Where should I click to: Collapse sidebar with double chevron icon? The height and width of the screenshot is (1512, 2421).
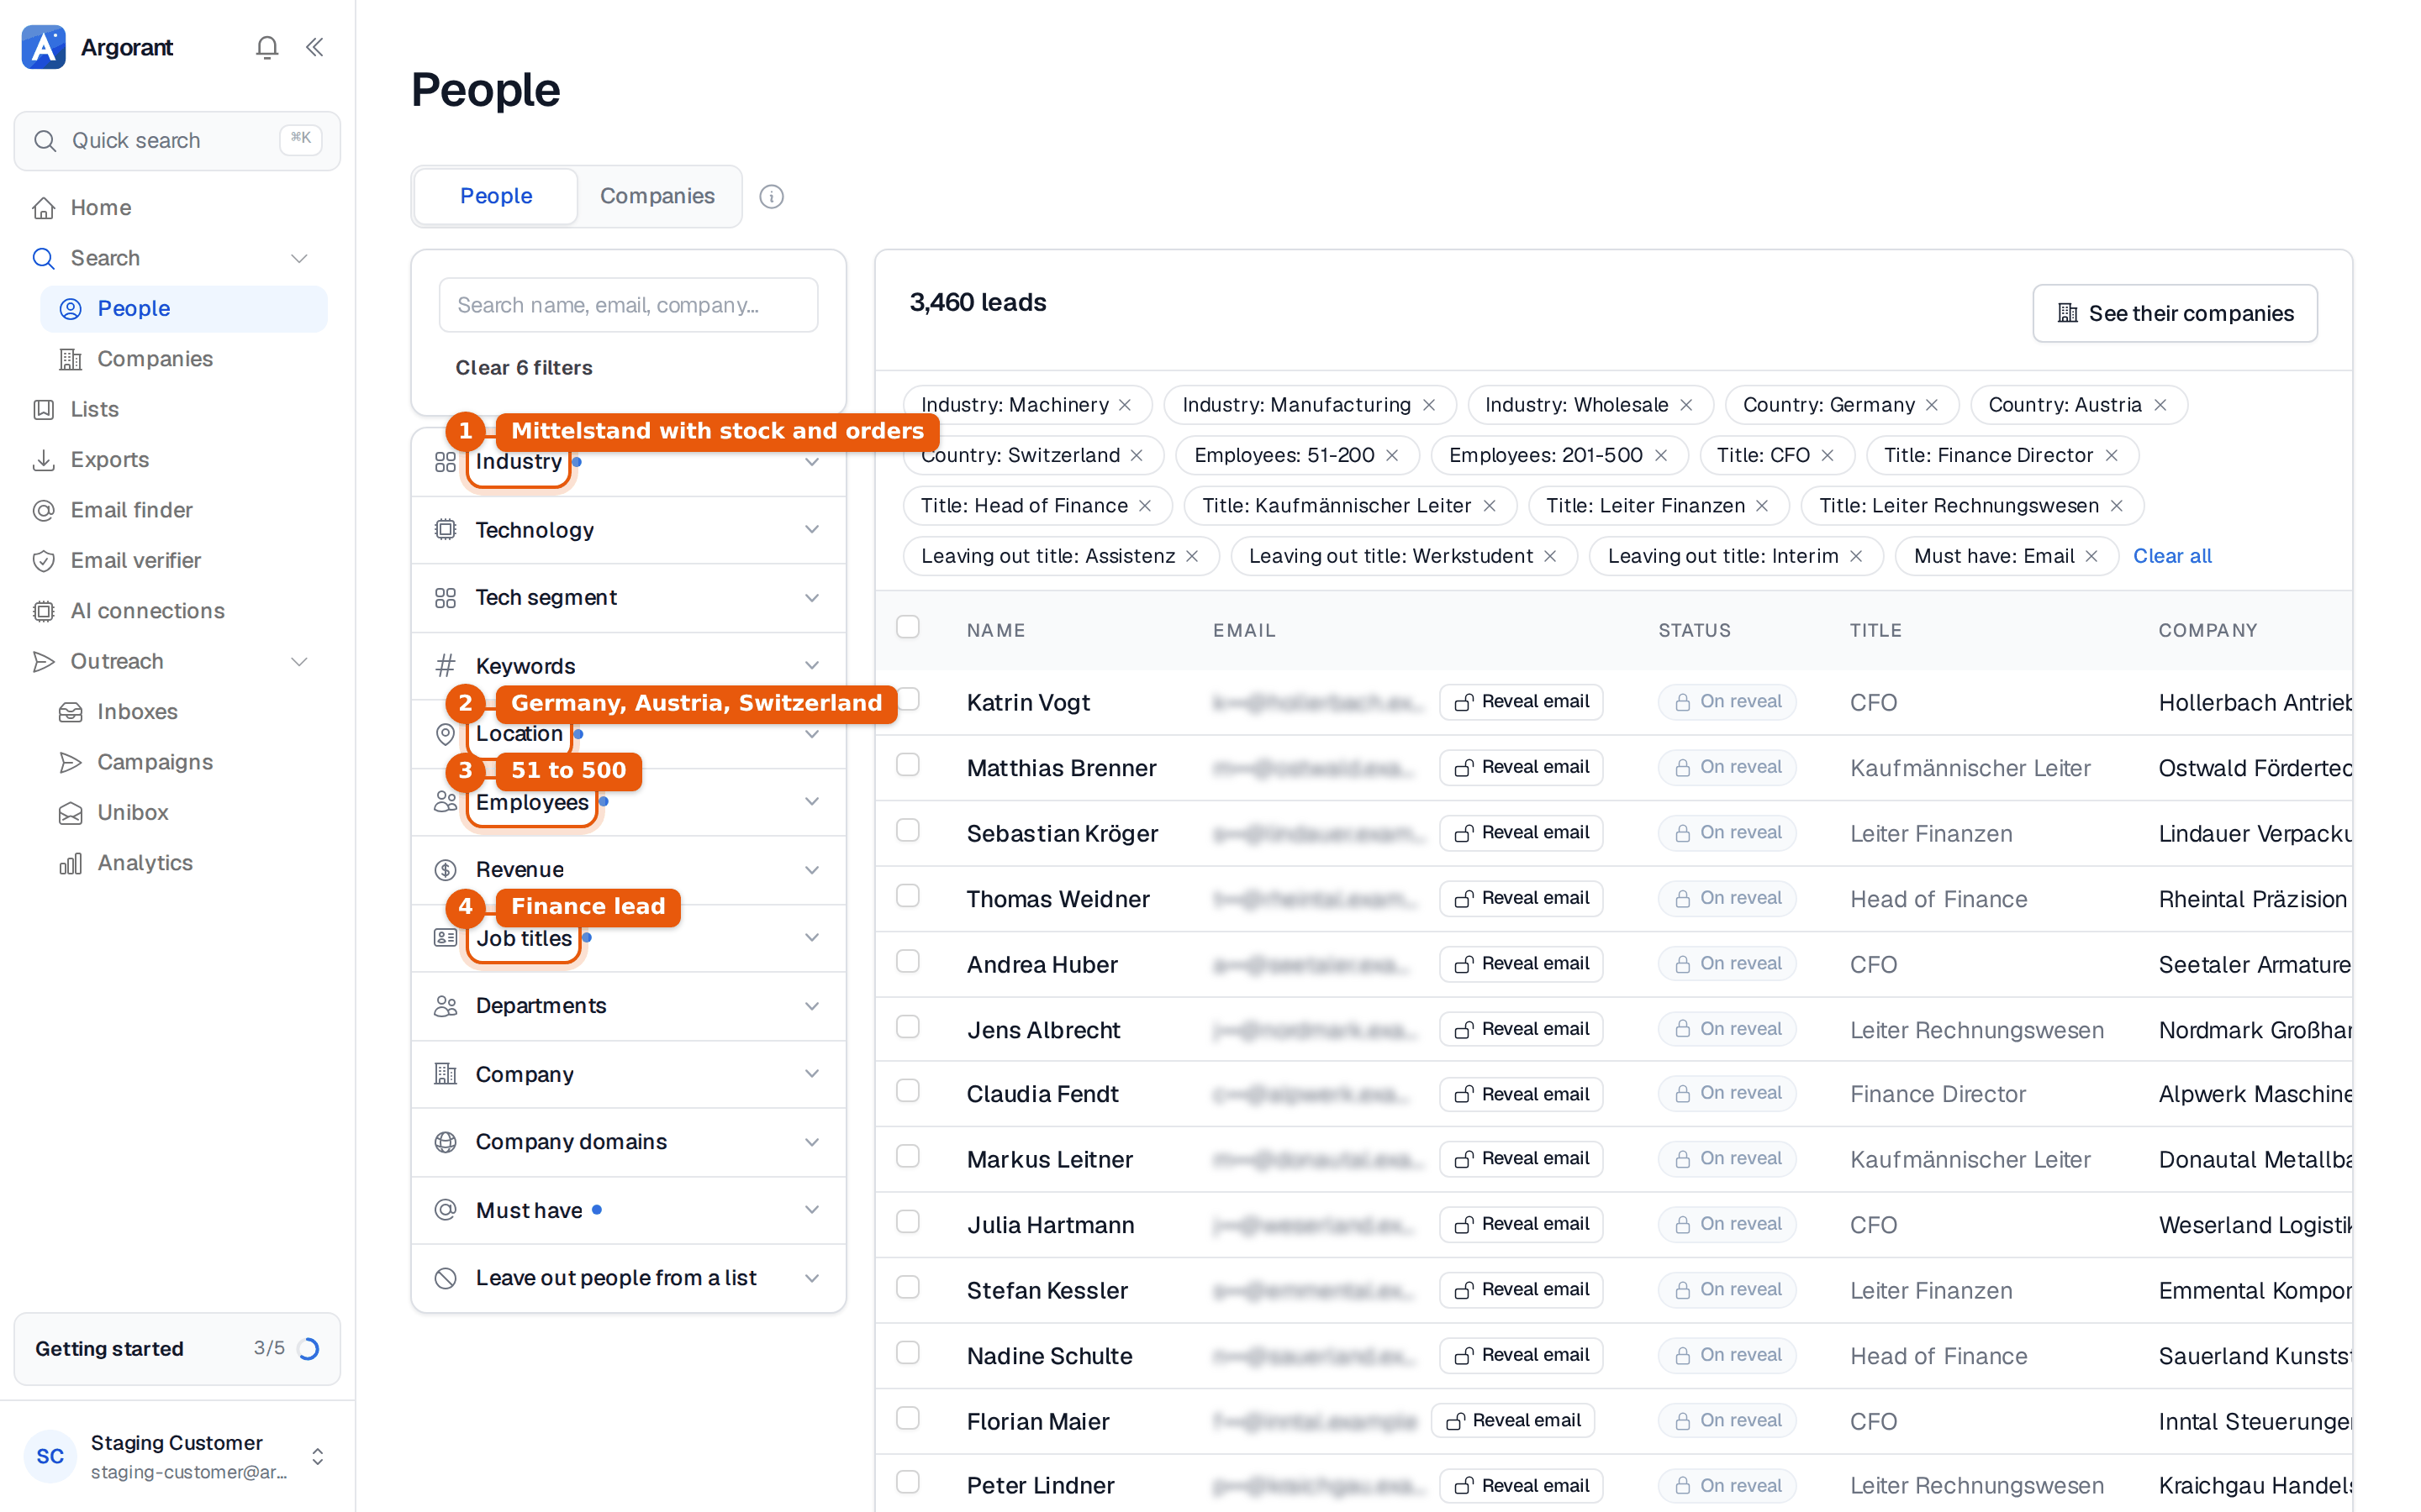[x=314, y=47]
